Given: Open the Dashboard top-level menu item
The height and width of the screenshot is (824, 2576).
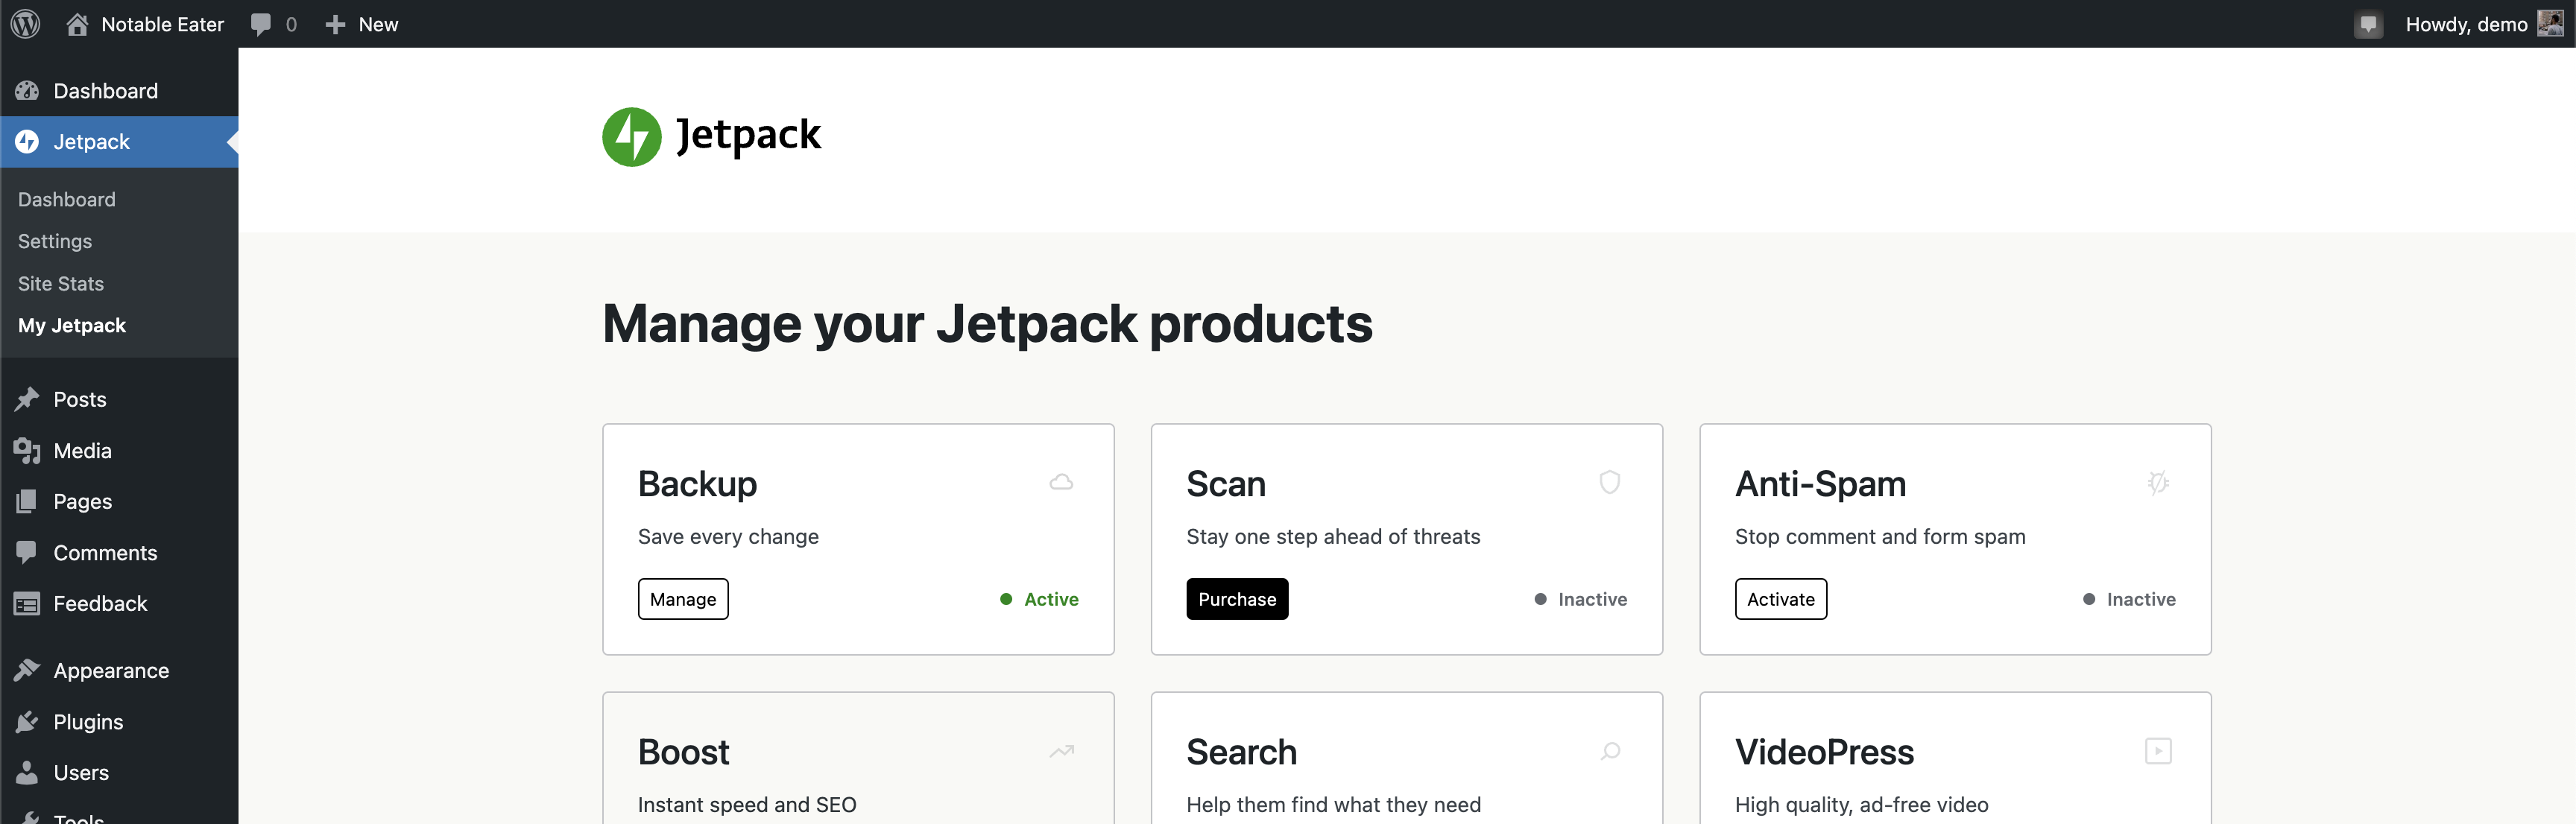Looking at the screenshot, I should point(119,91).
